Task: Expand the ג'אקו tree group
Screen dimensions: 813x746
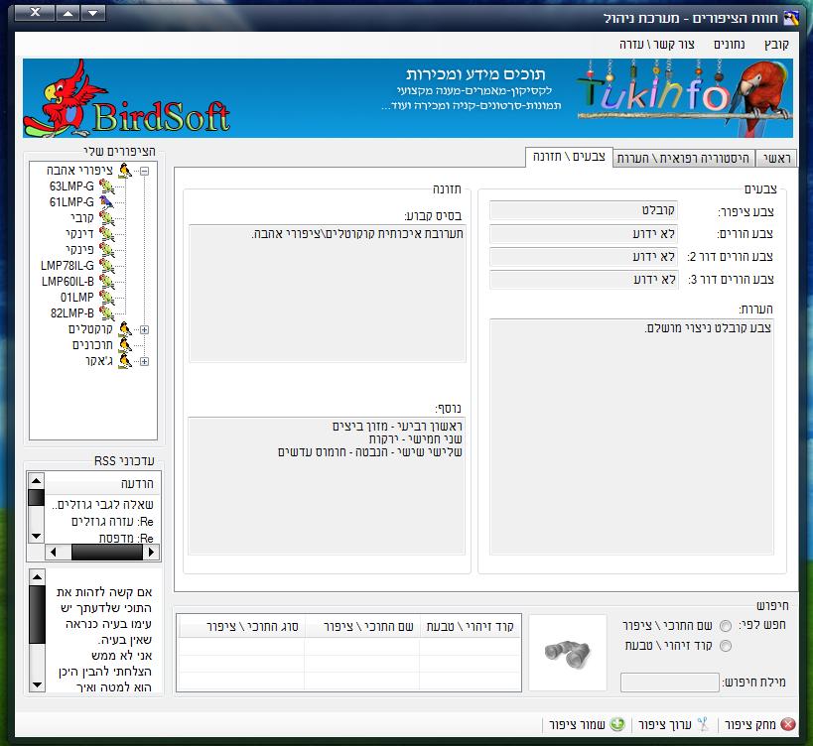Action: (144, 361)
